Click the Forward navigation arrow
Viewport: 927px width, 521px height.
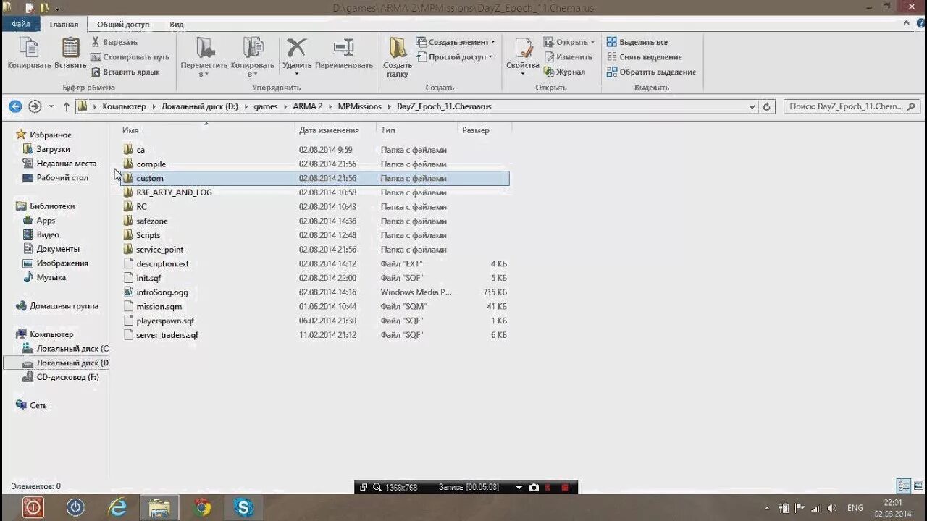pos(35,106)
